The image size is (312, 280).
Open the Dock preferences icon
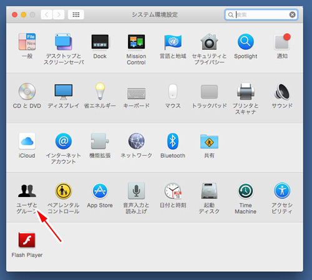[x=100, y=42]
